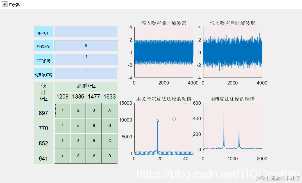Click the 高群/Hz header

click(86, 86)
